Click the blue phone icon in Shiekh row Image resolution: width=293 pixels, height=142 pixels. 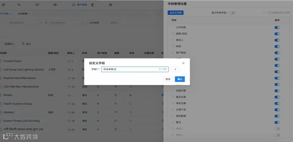130,95
